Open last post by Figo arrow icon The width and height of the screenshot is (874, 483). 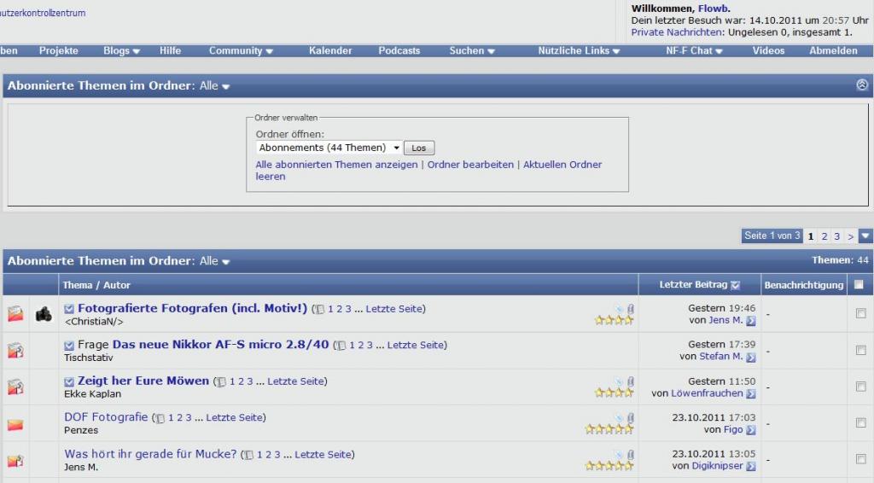(751, 430)
